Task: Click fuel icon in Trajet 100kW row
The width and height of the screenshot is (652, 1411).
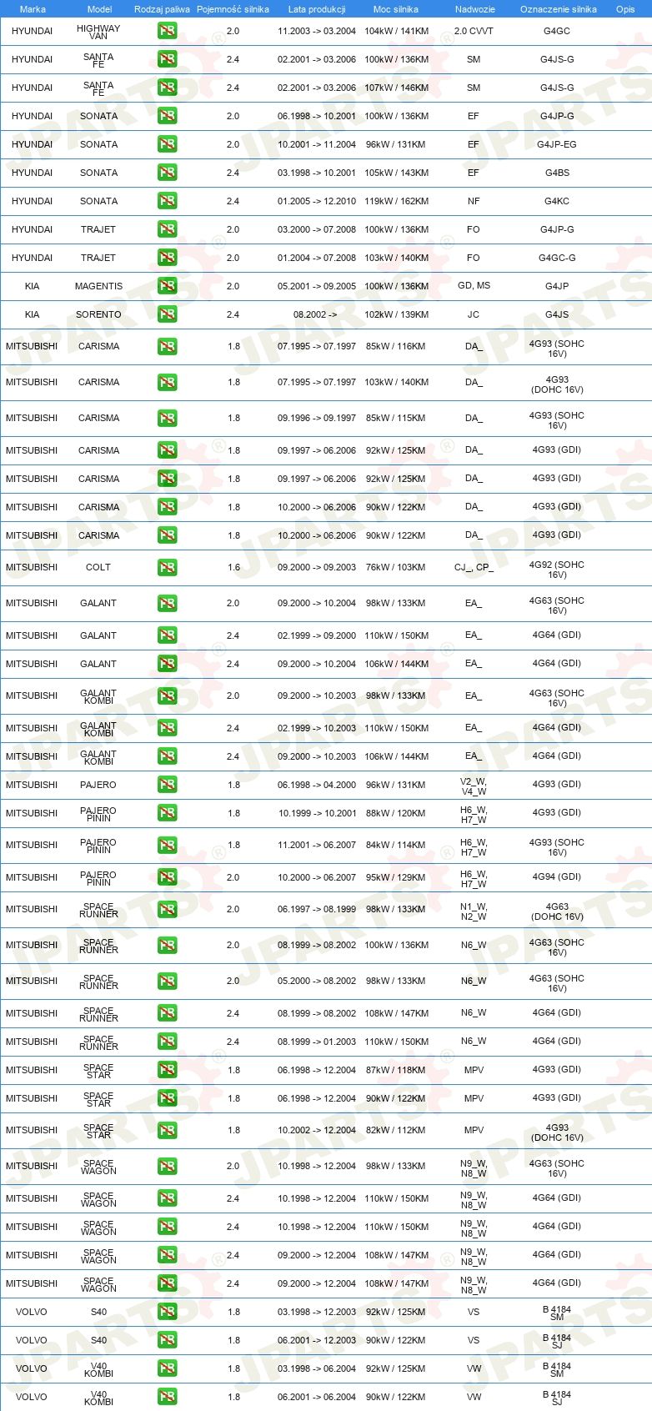Action: click(x=167, y=229)
